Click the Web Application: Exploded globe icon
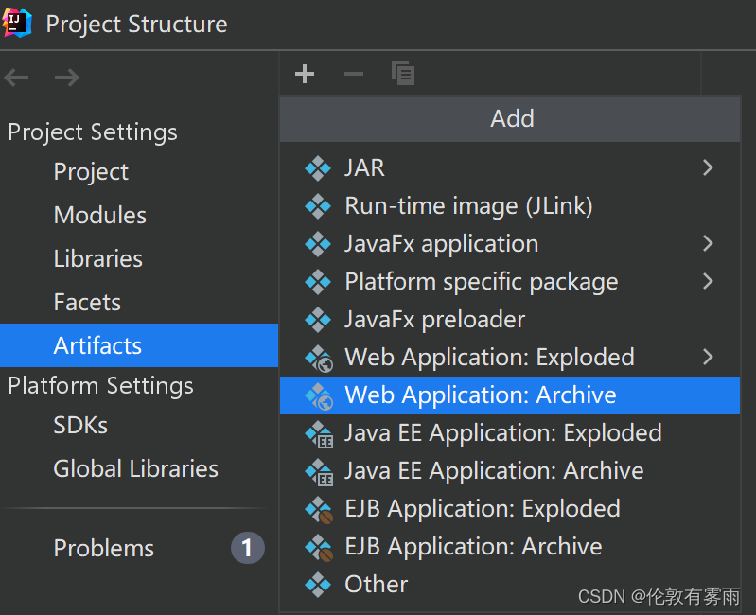756x615 pixels. (319, 358)
